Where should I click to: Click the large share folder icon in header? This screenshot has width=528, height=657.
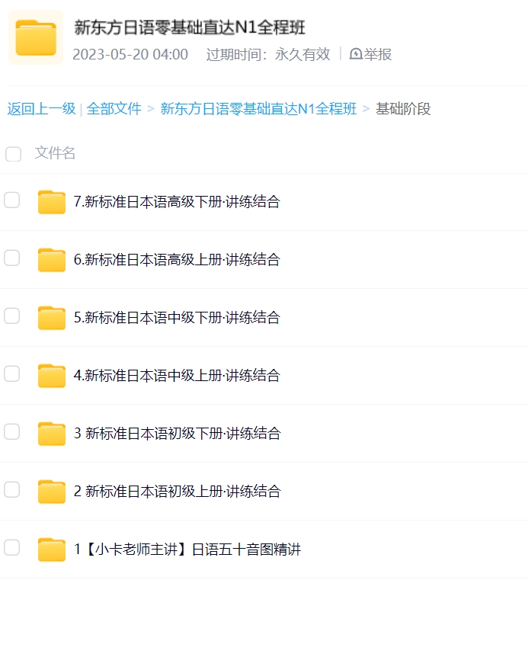[35, 38]
